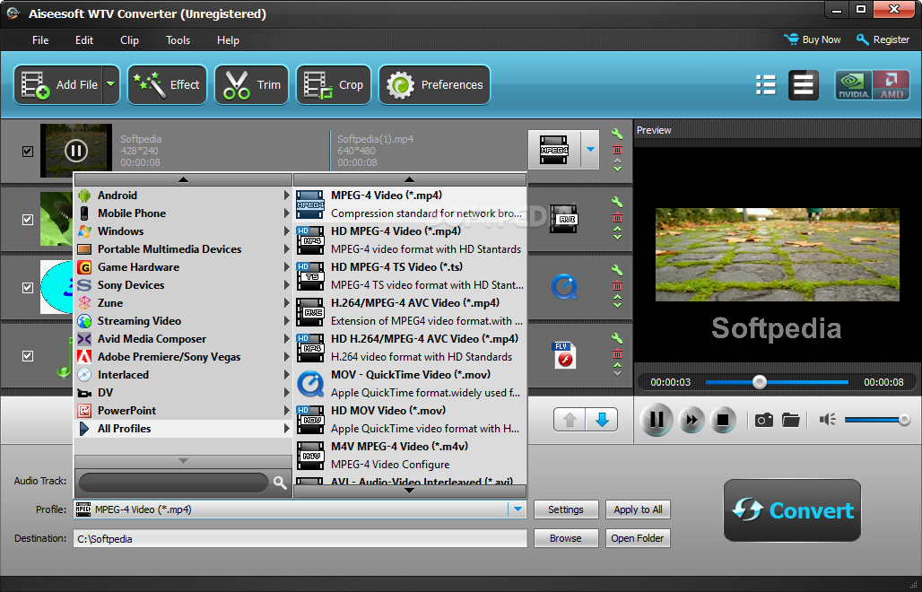The image size is (922, 592).
Task: Open the Clip menu
Action: click(x=129, y=40)
